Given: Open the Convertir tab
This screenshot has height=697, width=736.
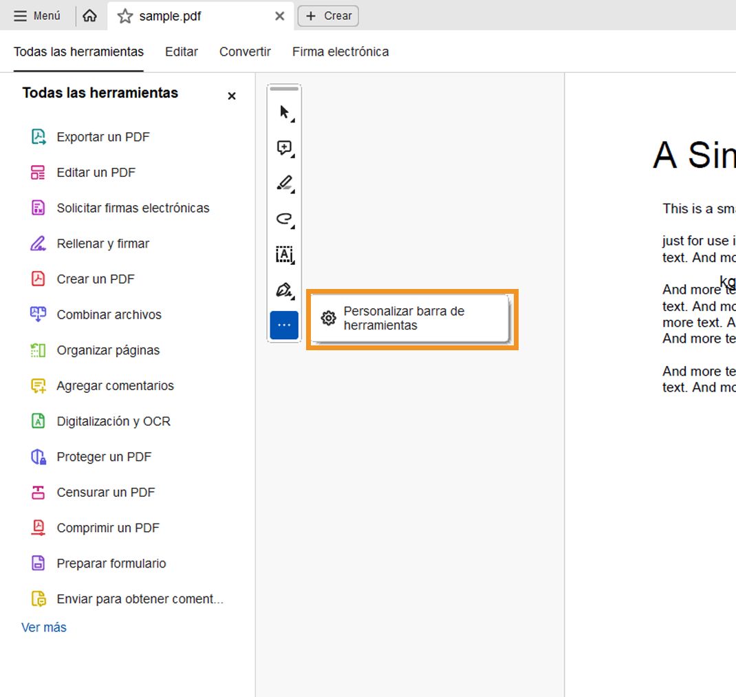Looking at the screenshot, I should pyautogui.click(x=245, y=52).
